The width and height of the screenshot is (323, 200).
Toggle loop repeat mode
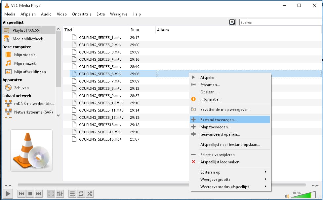coord(81,194)
